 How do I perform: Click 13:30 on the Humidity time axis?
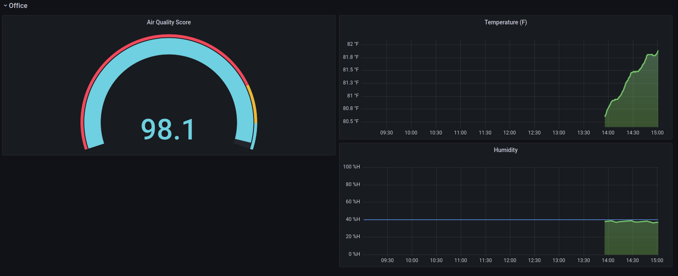pyautogui.click(x=584, y=260)
